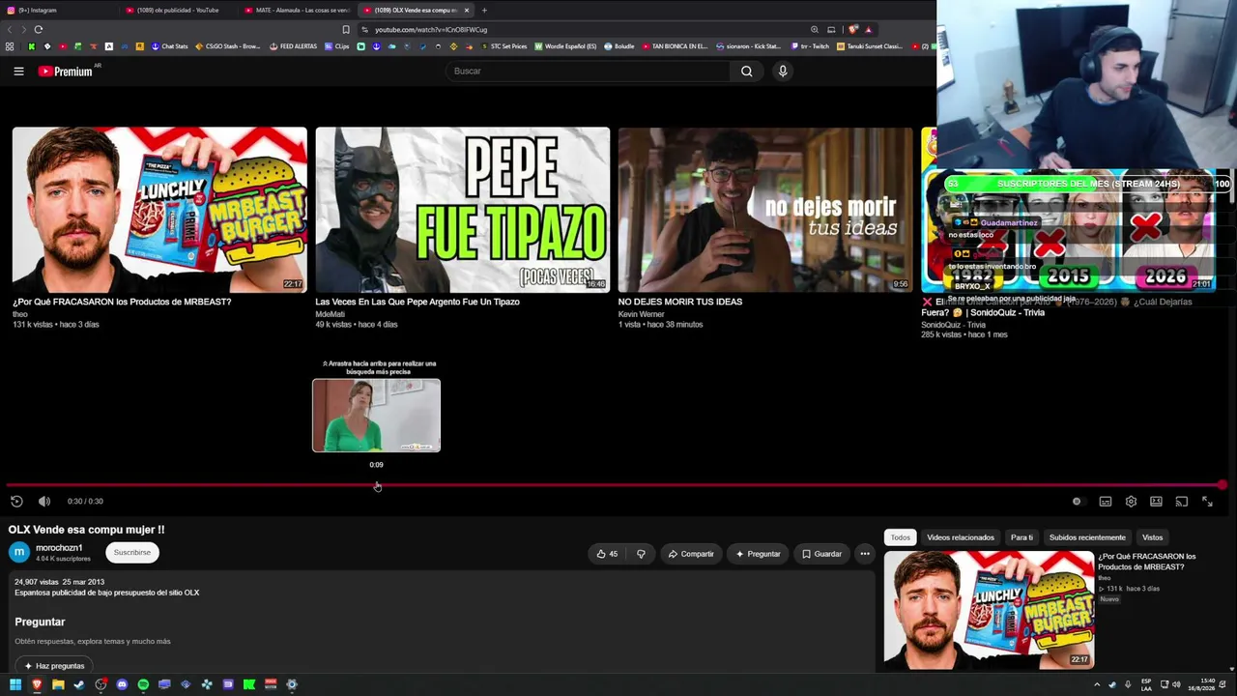The image size is (1237, 696).
Task: Open browser zoom magnifier in address bar
Action: pos(815,29)
